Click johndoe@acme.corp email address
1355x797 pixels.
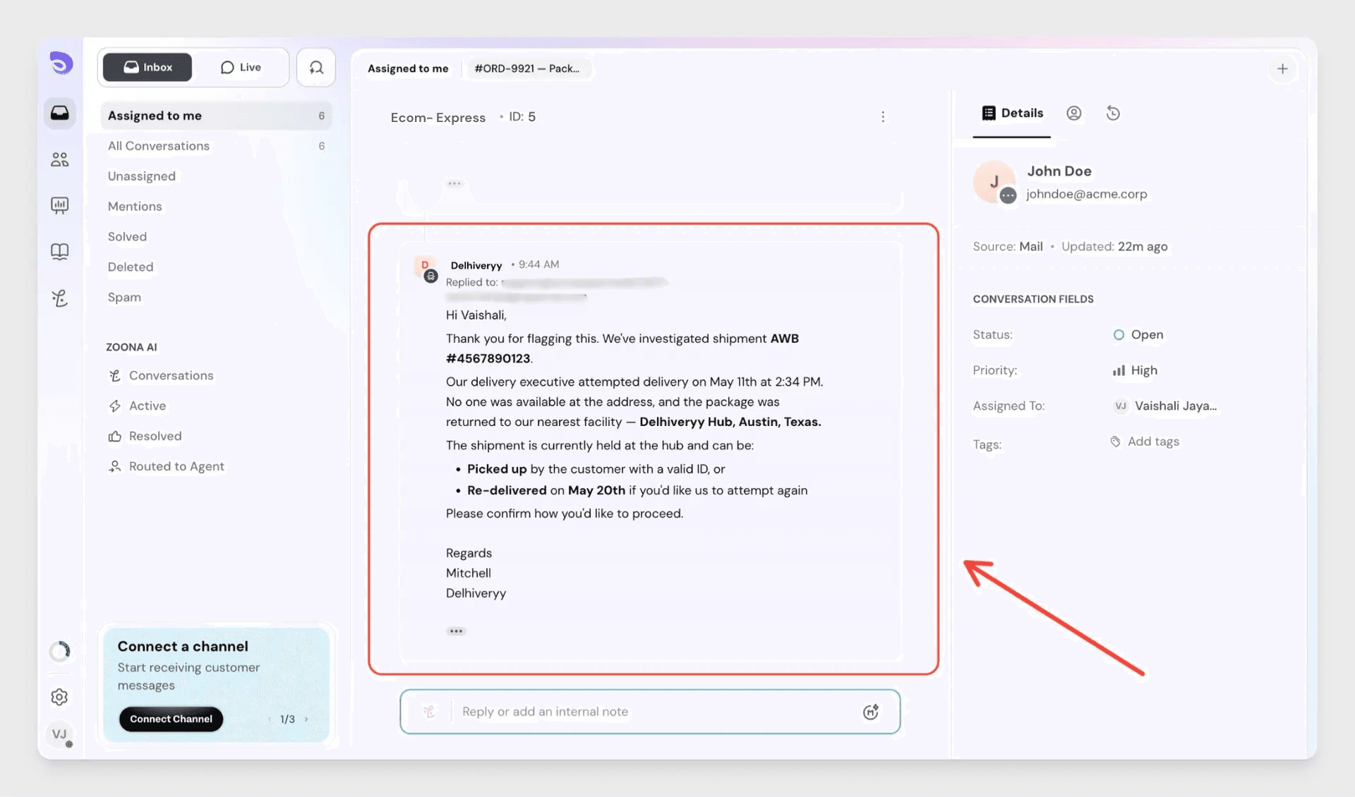pyautogui.click(x=1086, y=194)
